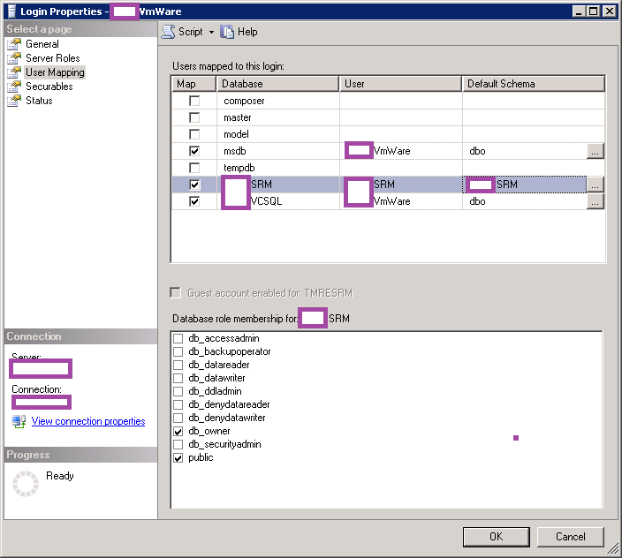
Task: Open the General page
Action: tap(42, 44)
